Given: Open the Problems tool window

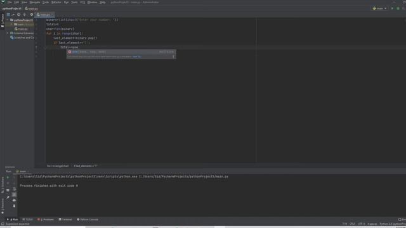Looking at the screenshot, I should click(x=46, y=220).
